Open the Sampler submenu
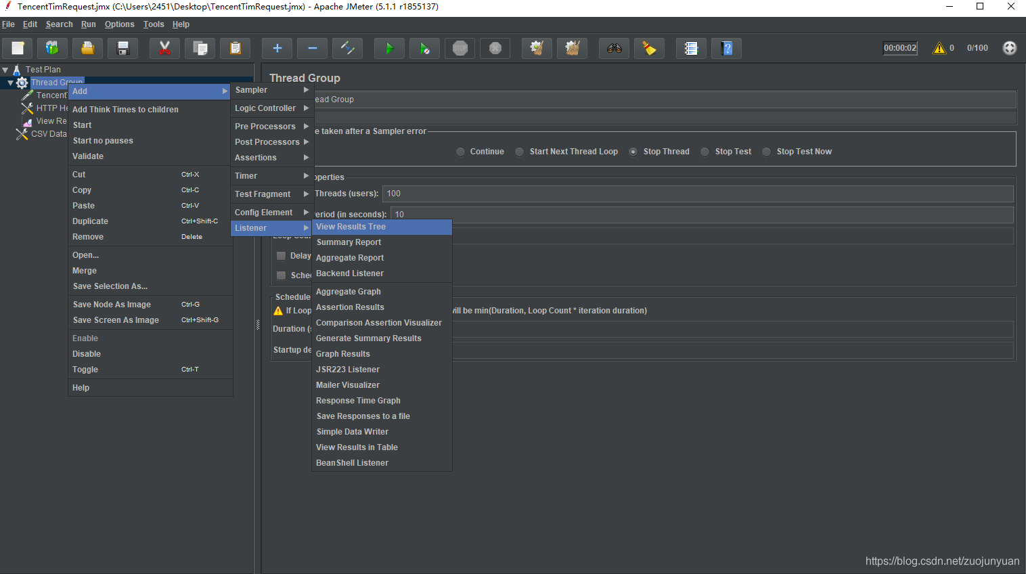Screen dimensions: 1026x574 (x=271, y=90)
